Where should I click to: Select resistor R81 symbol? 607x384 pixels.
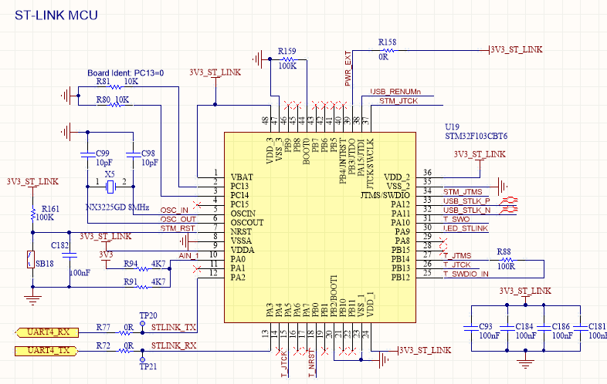tap(115, 86)
